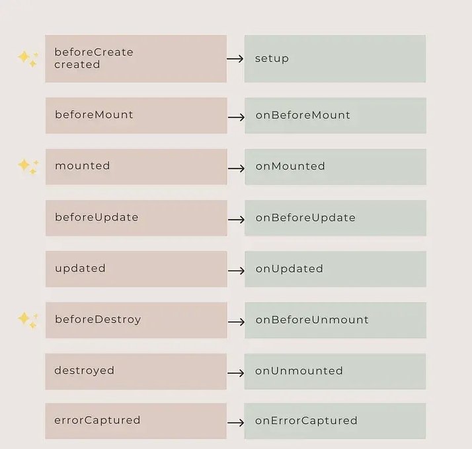Click the onUpdated green box

(336, 269)
